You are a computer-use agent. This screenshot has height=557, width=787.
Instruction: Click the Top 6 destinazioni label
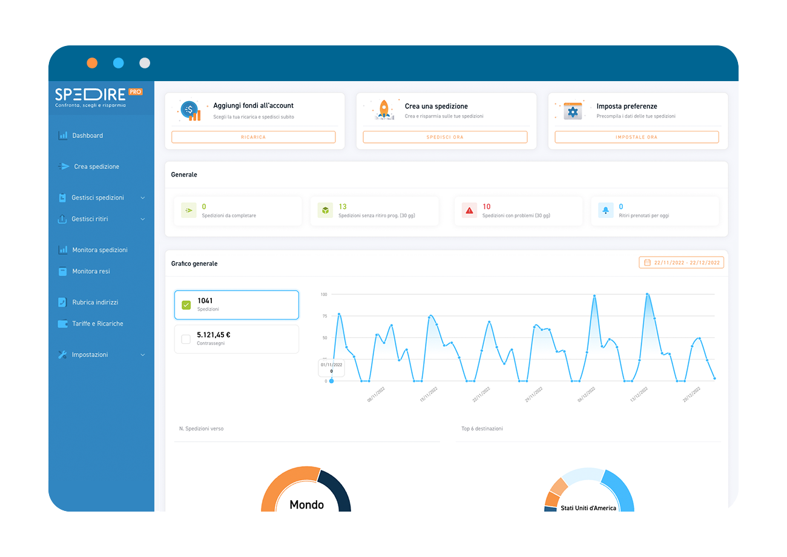(482, 429)
